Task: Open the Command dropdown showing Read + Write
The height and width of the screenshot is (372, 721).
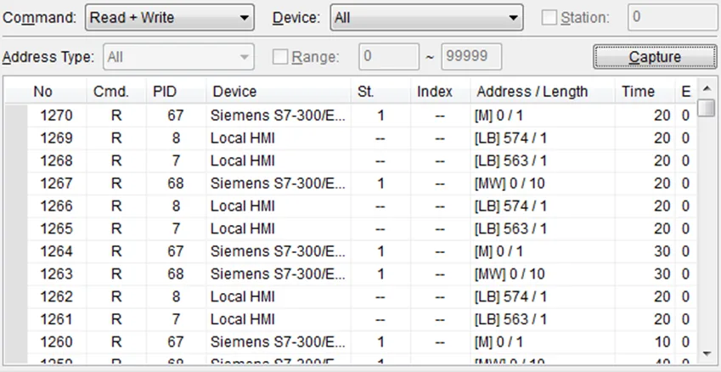Action: click(169, 18)
